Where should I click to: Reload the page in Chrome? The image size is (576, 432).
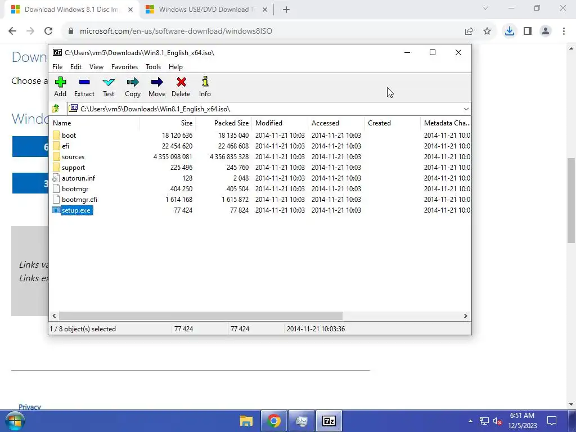48,31
